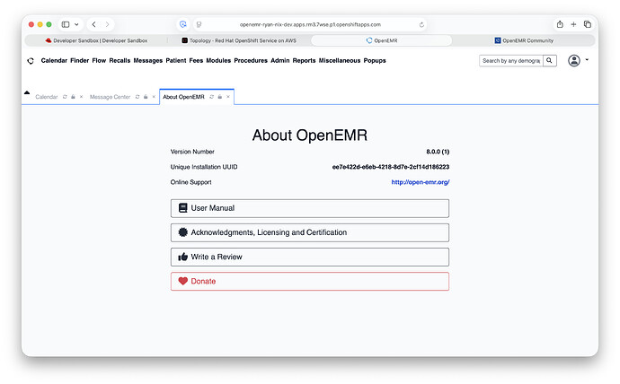The height and width of the screenshot is (384, 620).
Task: Click the Safari share icon
Action: (560, 24)
